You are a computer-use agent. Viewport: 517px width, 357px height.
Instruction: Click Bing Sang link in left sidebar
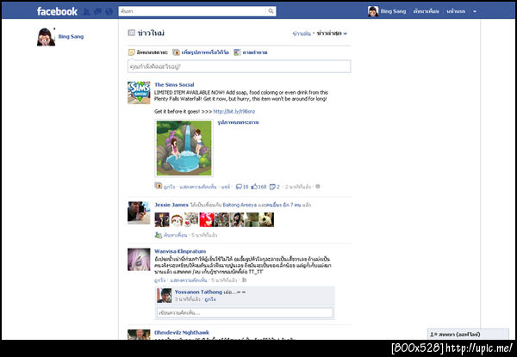pyautogui.click(x=71, y=36)
